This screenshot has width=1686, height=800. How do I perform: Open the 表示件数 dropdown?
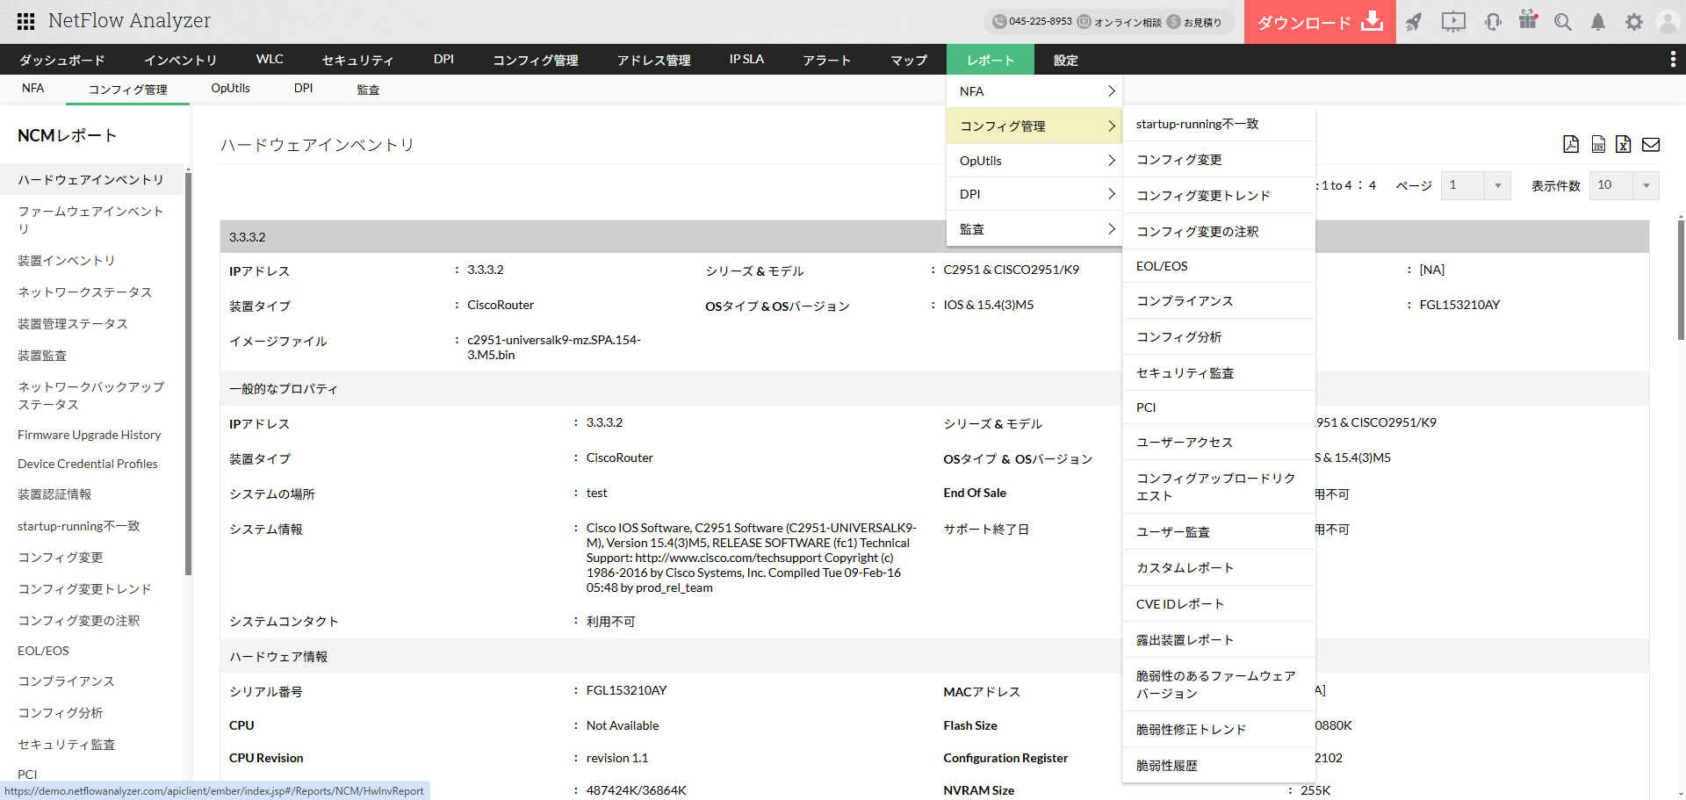click(1624, 185)
